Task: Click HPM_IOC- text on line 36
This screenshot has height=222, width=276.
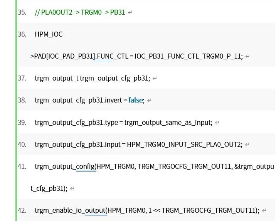Action: tap(50, 34)
